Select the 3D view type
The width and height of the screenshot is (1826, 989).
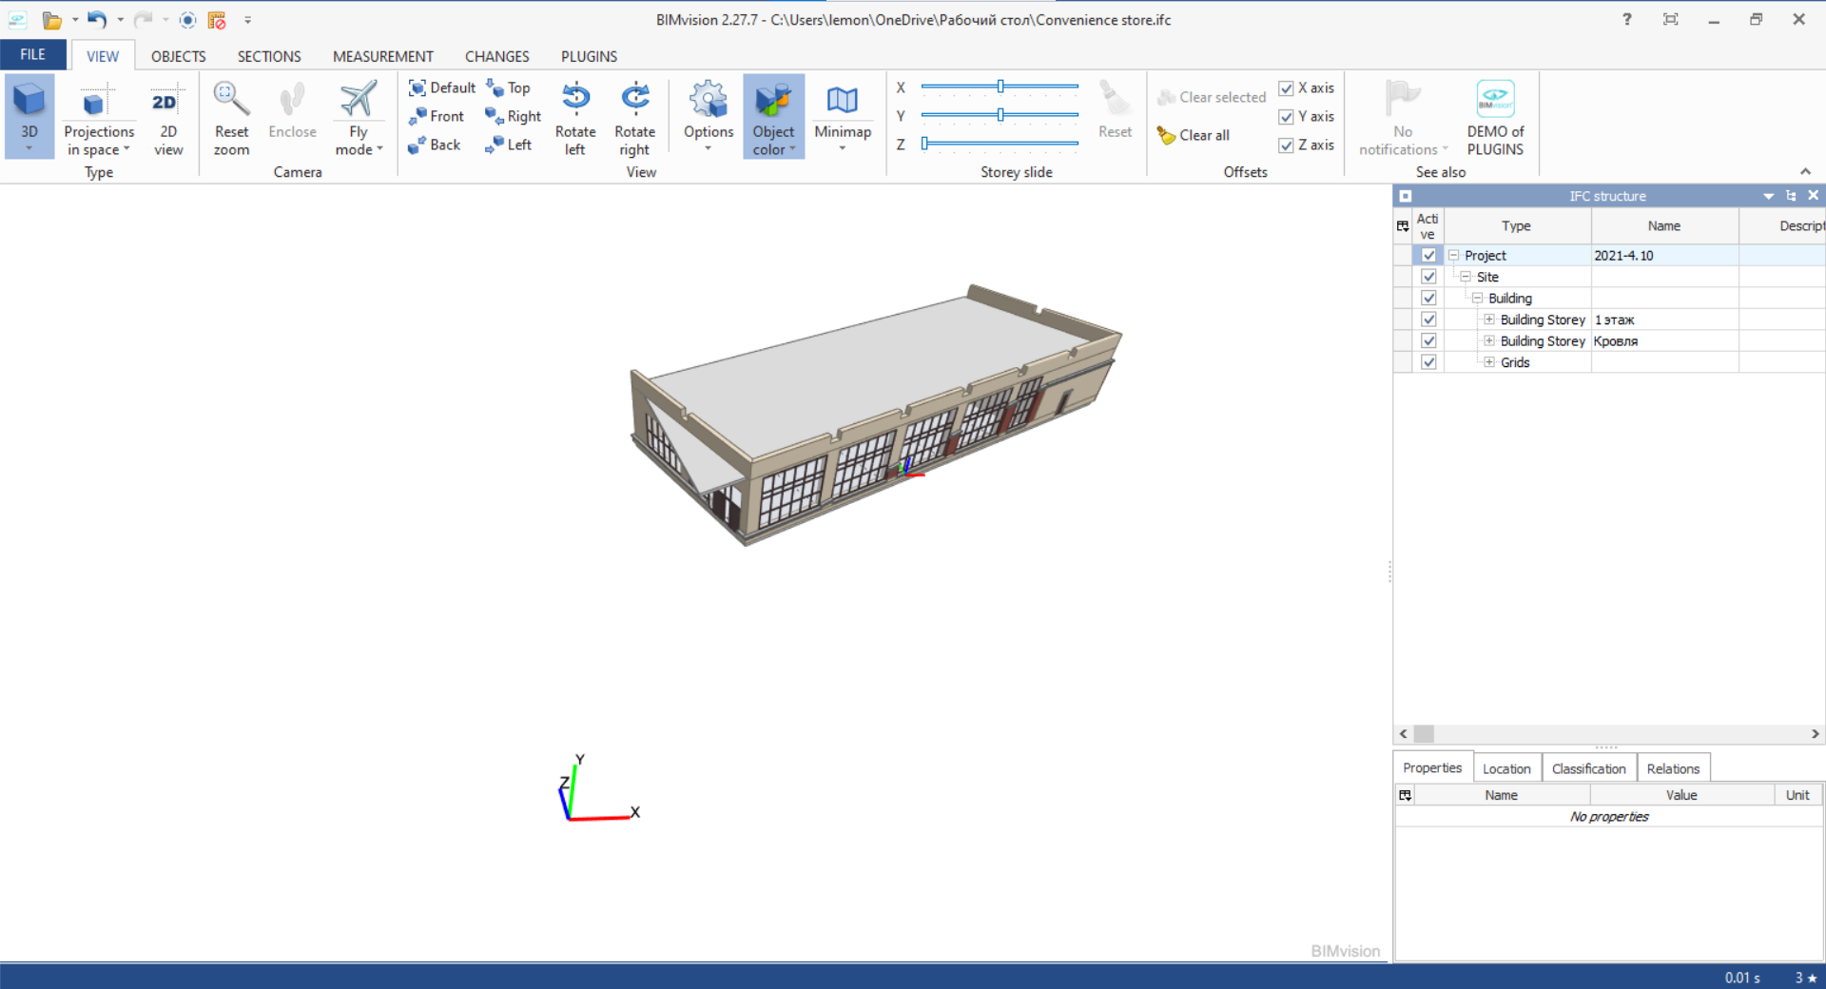tap(29, 116)
